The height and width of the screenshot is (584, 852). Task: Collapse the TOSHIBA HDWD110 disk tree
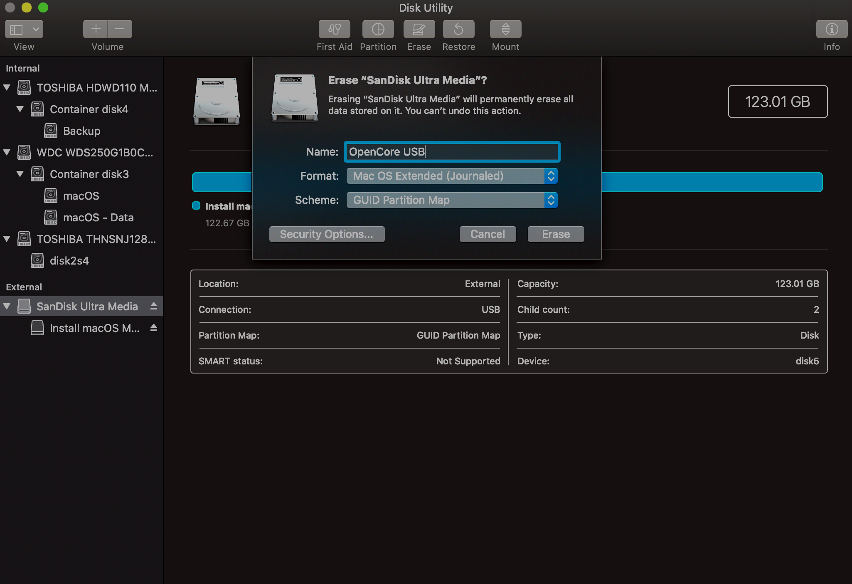pos(7,87)
